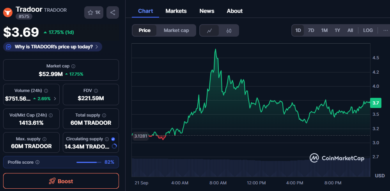Image resolution: width=390 pixels, height=191 pixels.
Task: Click the verified blue checkmark badge
Action: [113, 139]
